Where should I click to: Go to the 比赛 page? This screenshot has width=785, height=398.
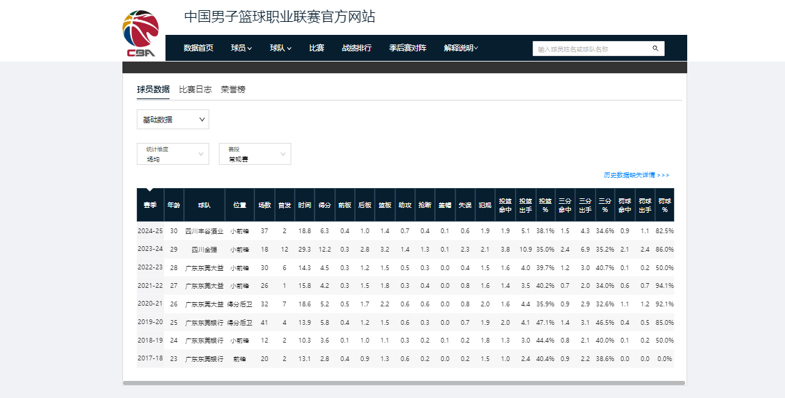click(x=317, y=49)
